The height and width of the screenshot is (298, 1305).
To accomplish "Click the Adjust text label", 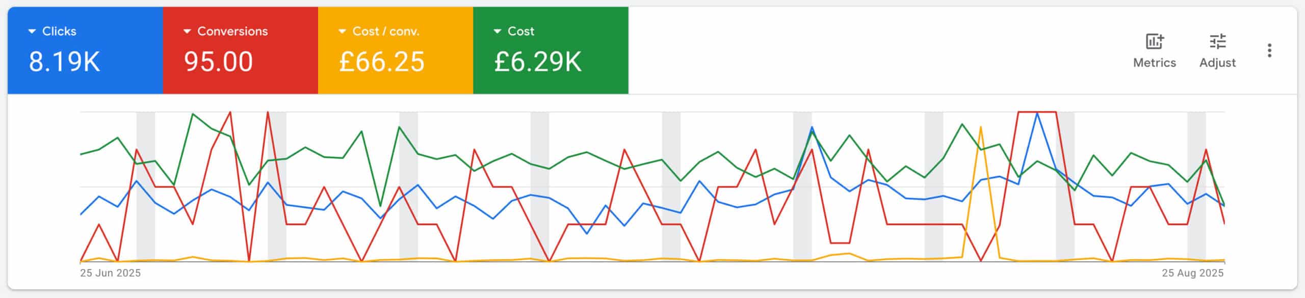I will coord(1217,63).
